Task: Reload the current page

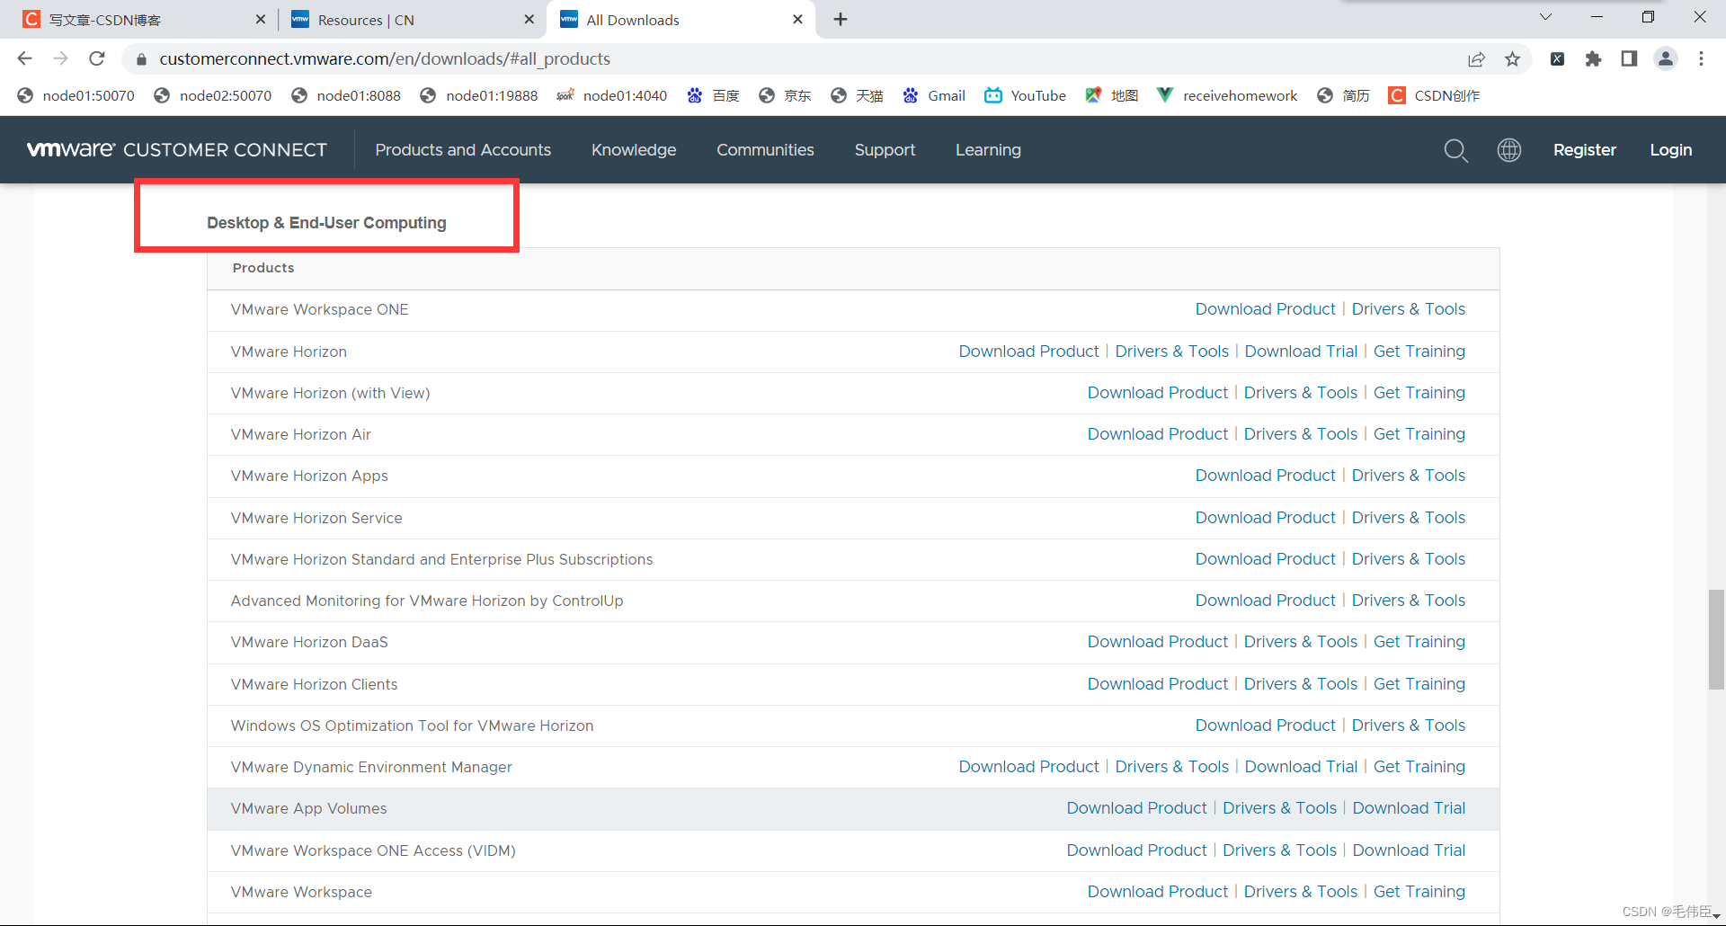Action: (97, 58)
